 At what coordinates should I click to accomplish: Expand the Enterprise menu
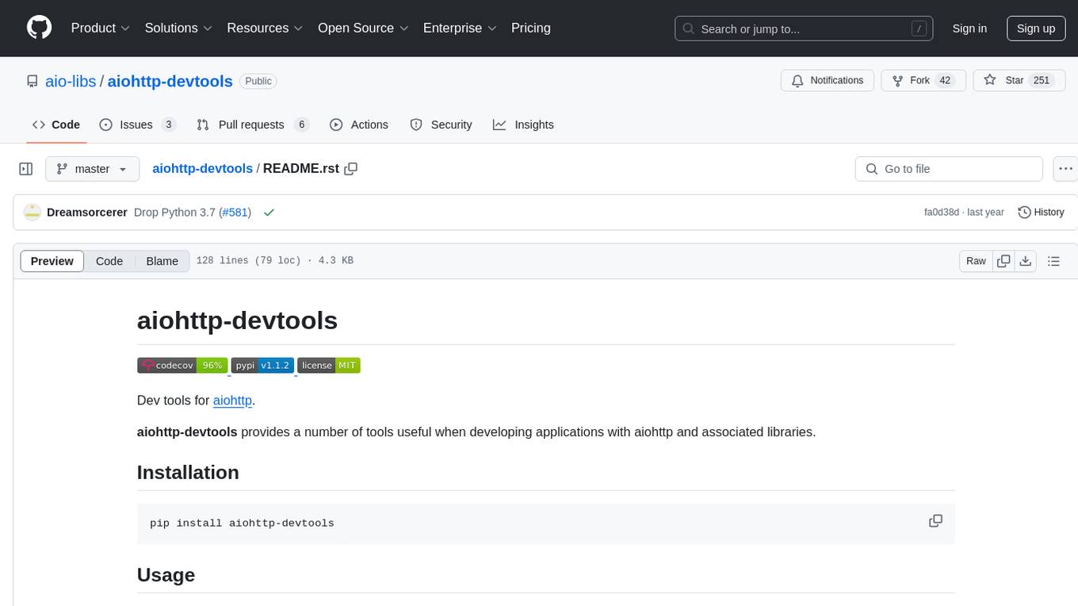point(460,28)
